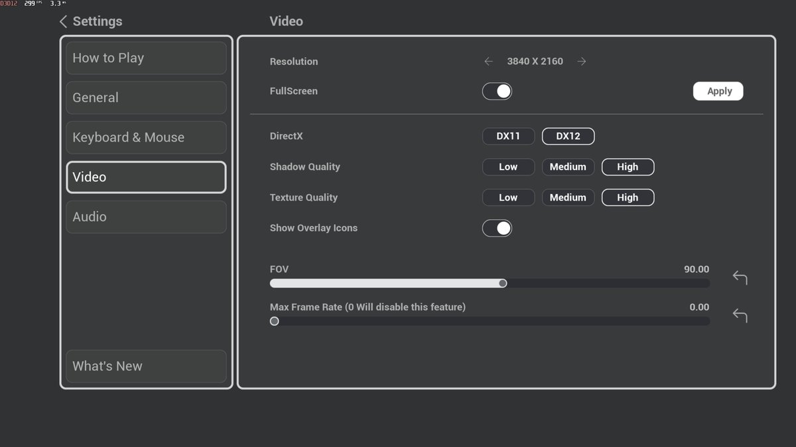Reset Max Frame Rate to default
This screenshot has height=447, width=796.
pos(740,316)
